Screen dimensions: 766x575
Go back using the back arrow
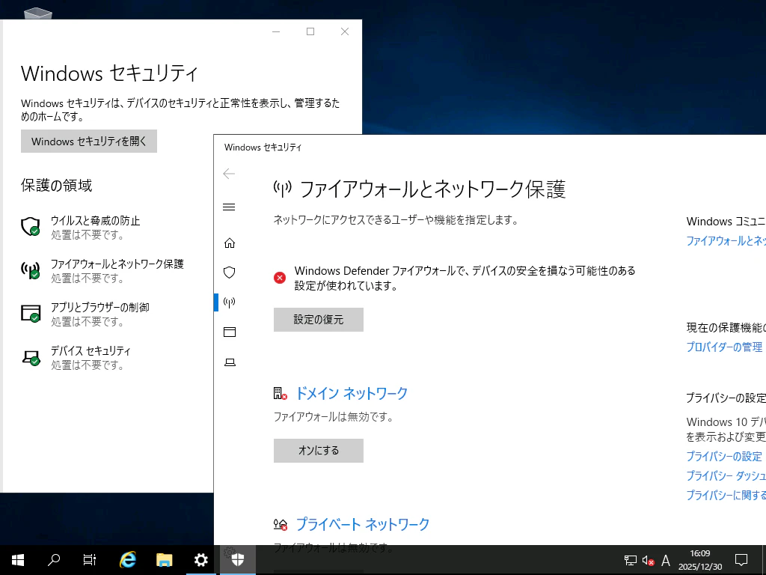tap(229, 174)
